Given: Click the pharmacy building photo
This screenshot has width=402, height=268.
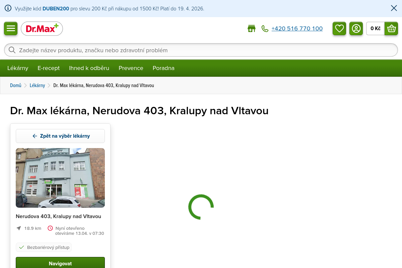Looking at the screenshot, I should pyautogui.click(x=60, y=178).
